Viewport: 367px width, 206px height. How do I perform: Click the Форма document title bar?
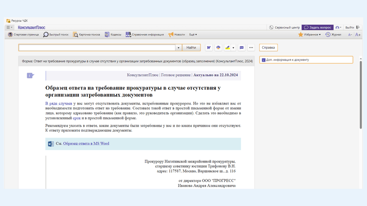(x=137, y=61)
